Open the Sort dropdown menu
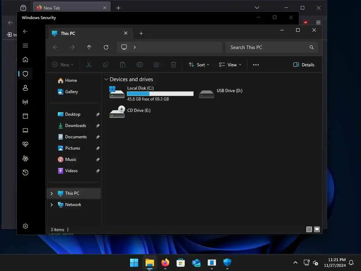 (199, 65)
